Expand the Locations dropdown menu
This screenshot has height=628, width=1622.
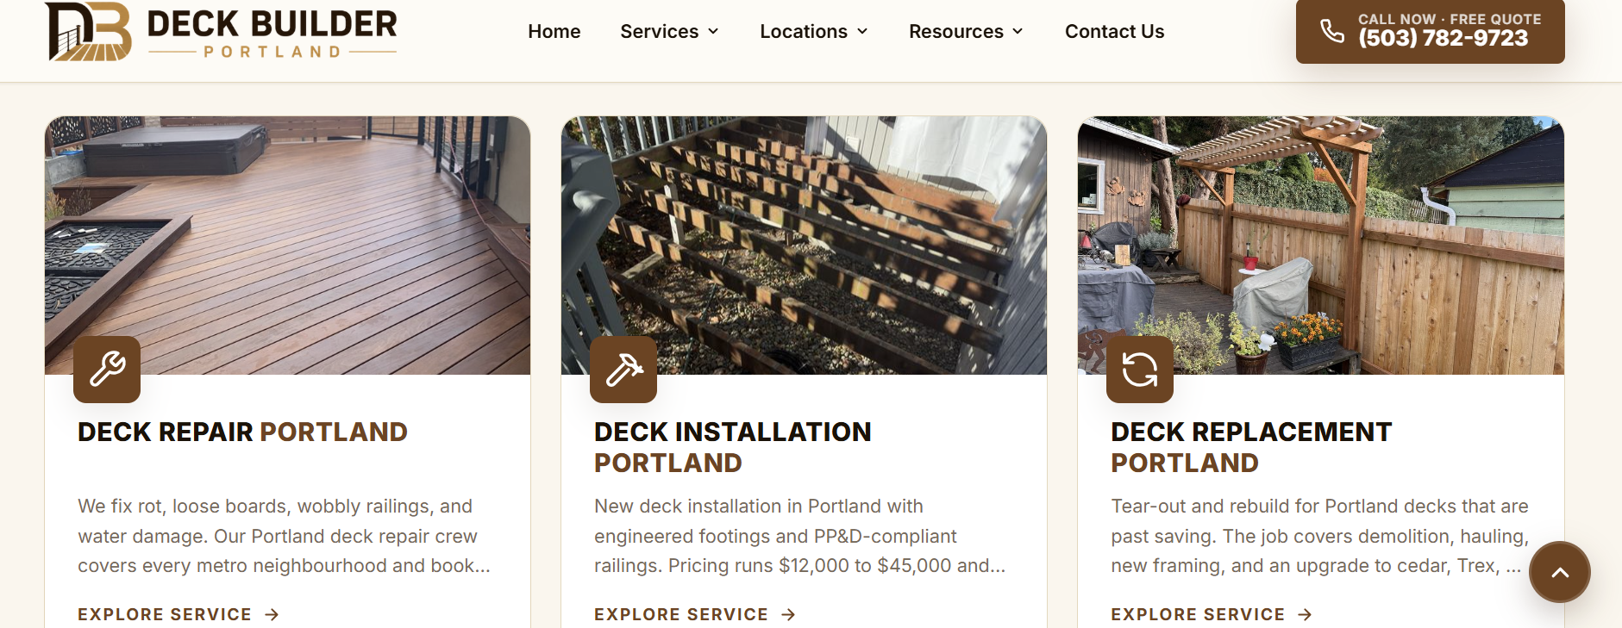(814, 32)
